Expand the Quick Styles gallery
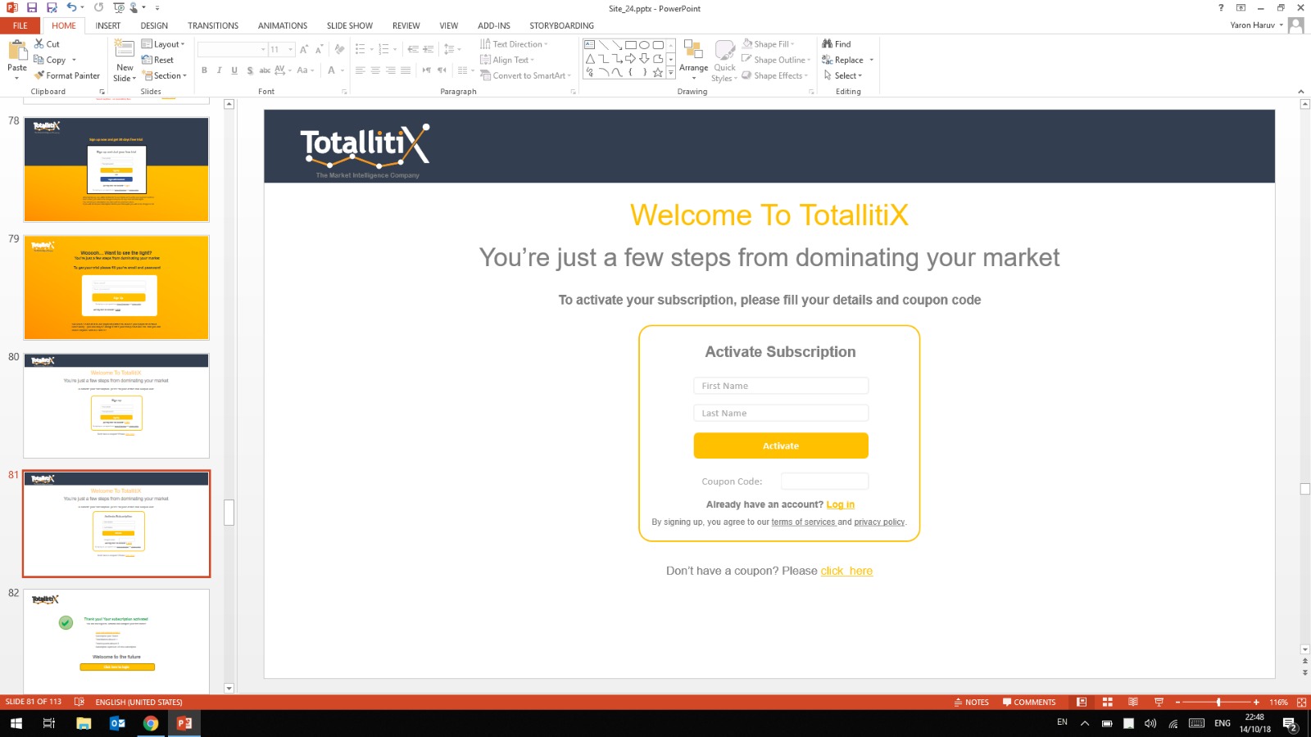 point(724,60)
